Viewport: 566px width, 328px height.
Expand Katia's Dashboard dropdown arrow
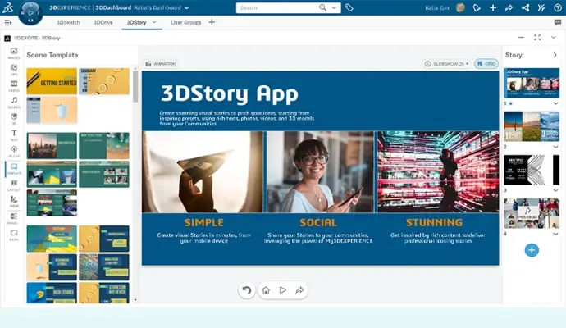(187, 7)
